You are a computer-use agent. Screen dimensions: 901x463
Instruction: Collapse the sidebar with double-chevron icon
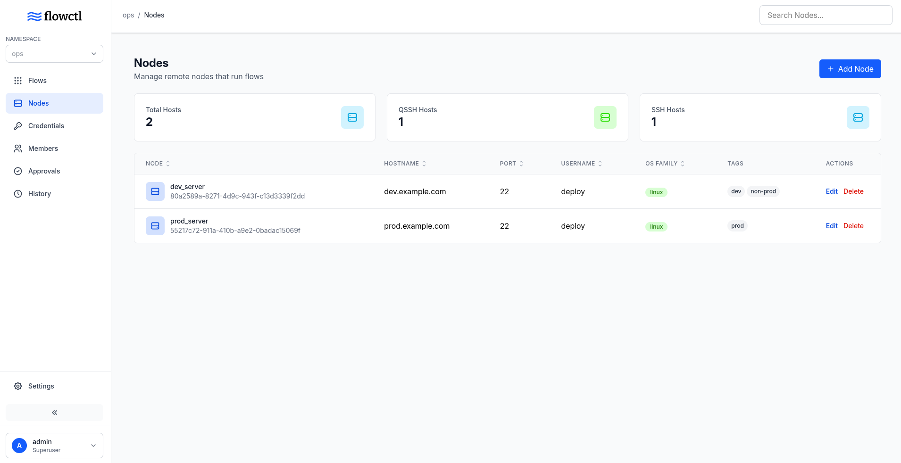click(x=54, y=413)
